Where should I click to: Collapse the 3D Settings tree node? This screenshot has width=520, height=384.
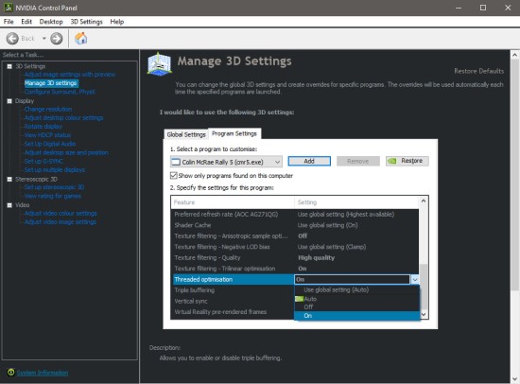9,66
